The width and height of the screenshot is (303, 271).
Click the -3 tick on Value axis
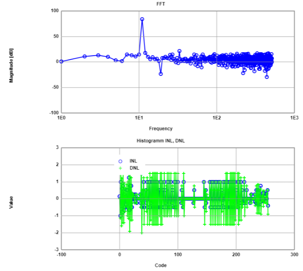click(56, 249)
